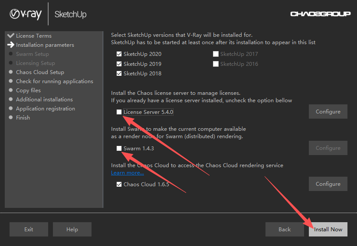The height and width of the screenshot is (246, 357).
Task: Click the Application registration bullet icon
Action: coord(11,108)
